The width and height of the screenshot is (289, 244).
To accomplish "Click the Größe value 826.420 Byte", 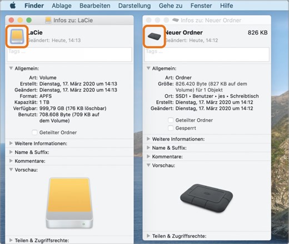I will click(211, 87).
